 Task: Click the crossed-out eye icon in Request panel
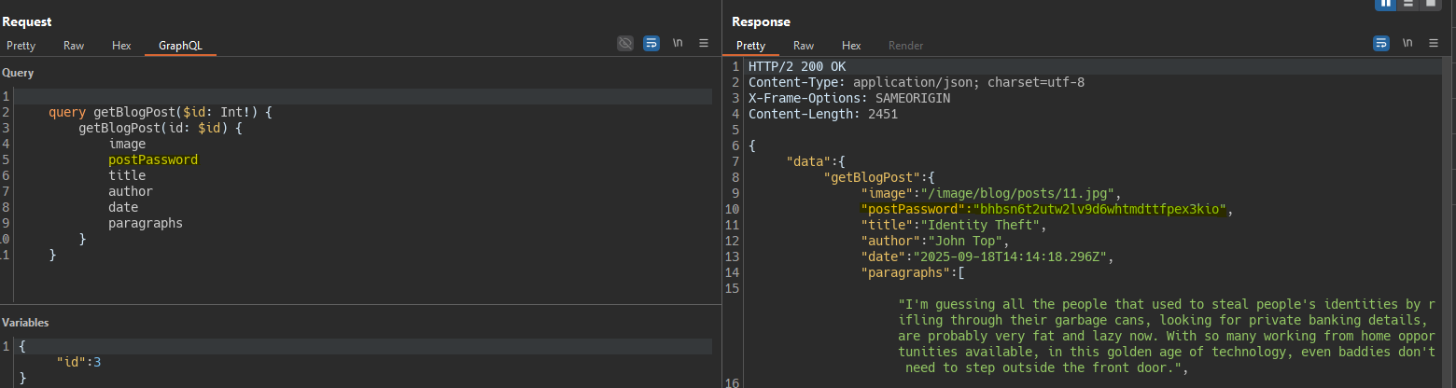[625, 43]
